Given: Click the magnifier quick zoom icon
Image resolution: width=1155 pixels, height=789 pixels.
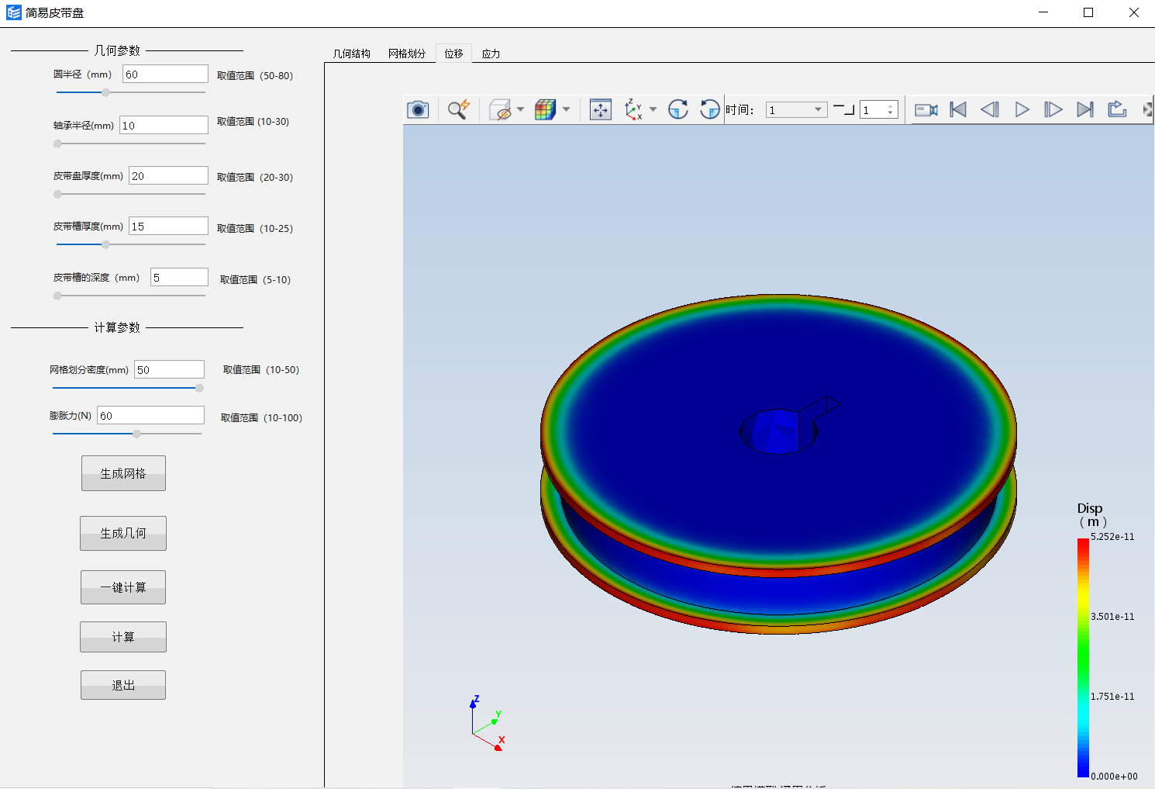Looking at the screenshot, I should point(459,109).
